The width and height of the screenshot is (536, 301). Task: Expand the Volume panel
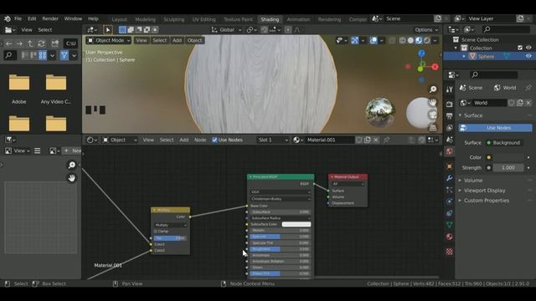click(x=473, y=181)
